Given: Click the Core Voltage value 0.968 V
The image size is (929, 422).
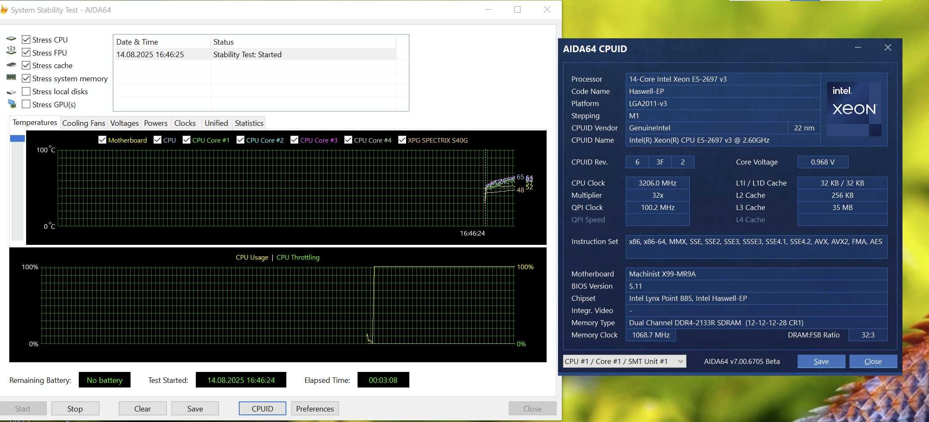Looking at the screenshot, I should pyautogui.click(x=822, y=162).
